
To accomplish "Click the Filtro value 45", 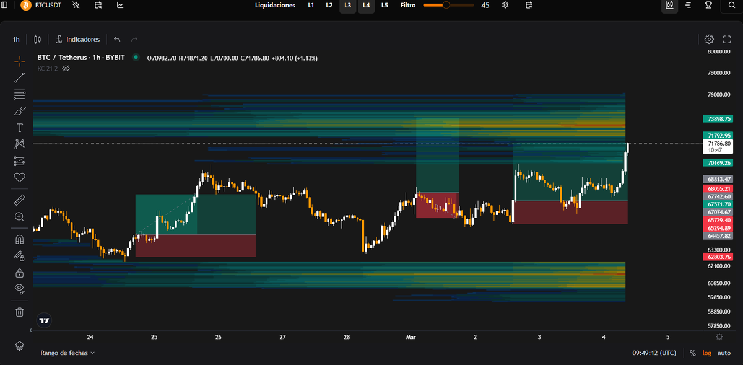I will coord(485,6).
